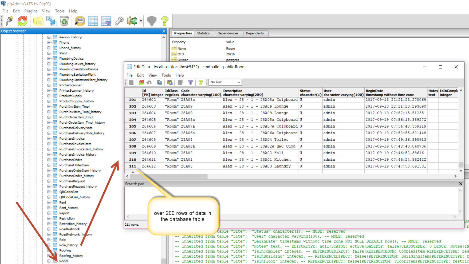This screenshot has width=469, height=264.
Task: Open the maintenance wrench tool
Action: click(119, 21)
